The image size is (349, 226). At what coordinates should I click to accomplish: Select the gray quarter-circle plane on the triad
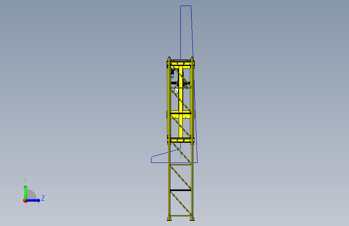pyautogui.click(x=32, y=194)
